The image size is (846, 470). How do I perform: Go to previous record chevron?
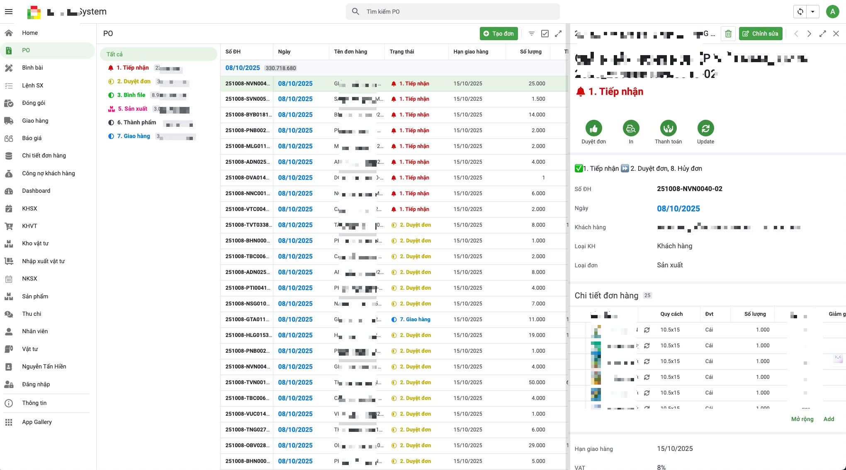pos(796,34)
